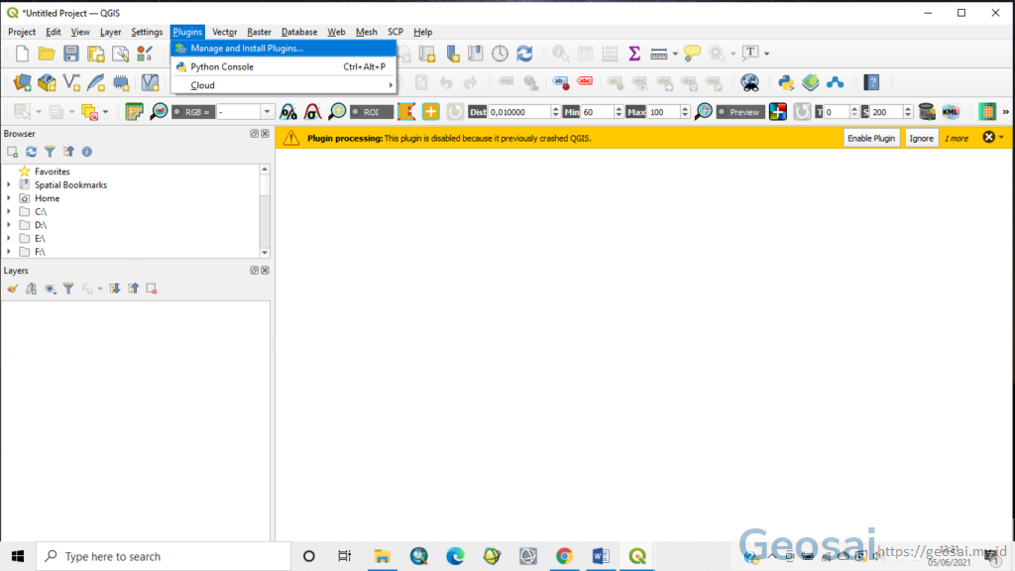This screenshot has width=1015, height=571.
Task: Click the orange create ROI polygon icon
Action: pyautogui.click(x=406, y=112)
